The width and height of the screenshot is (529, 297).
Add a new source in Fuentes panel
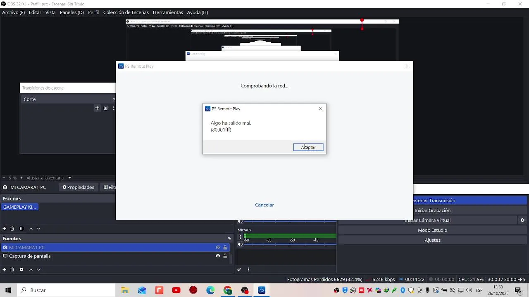5,269
